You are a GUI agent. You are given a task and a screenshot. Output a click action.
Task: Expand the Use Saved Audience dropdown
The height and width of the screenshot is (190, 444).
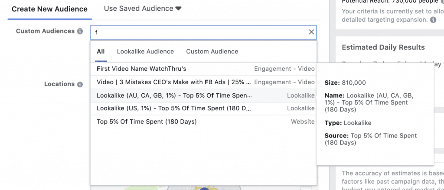[x=142, y=9]
